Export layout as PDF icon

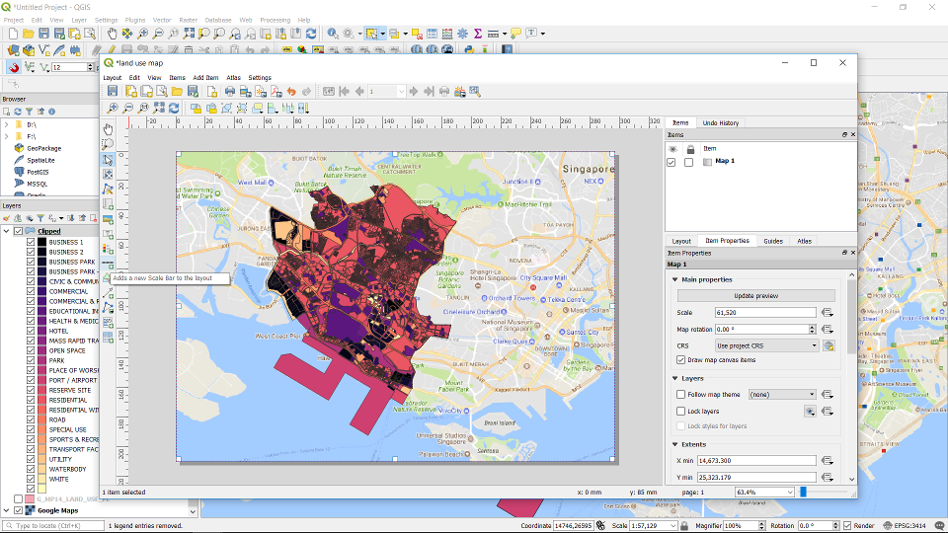pyautogui.click(x=276, y=92)
